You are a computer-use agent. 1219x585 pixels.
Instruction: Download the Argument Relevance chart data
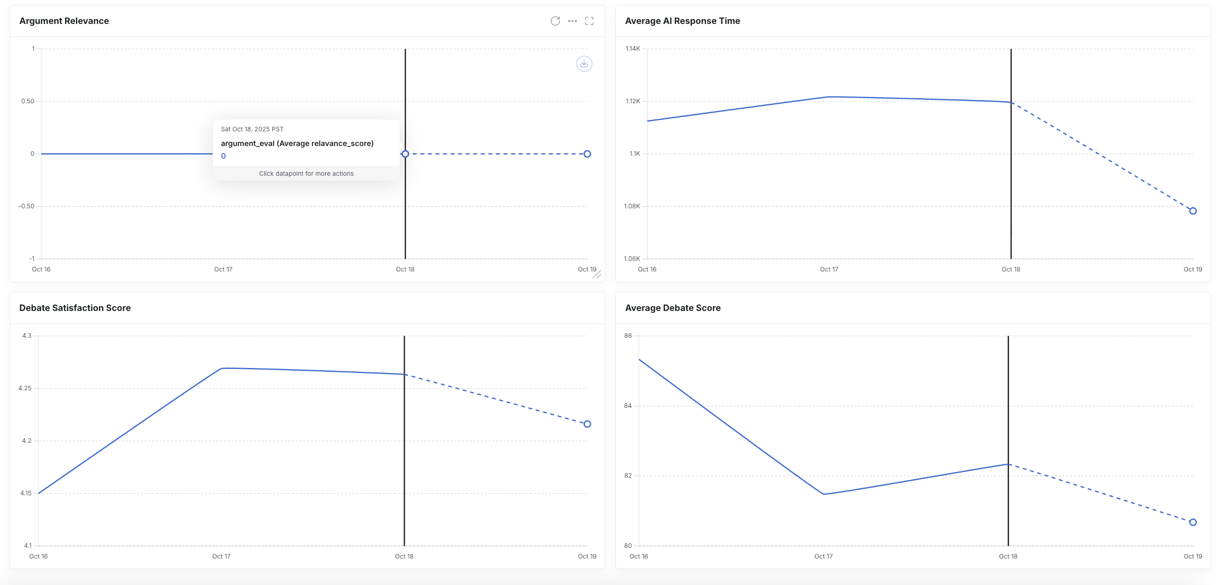coord(584,63)
